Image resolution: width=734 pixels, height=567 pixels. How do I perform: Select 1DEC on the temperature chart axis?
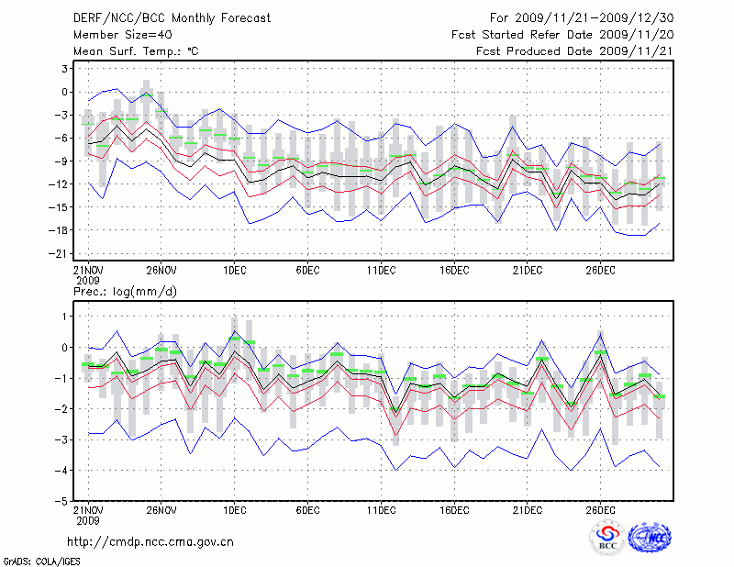pos(234,270)
